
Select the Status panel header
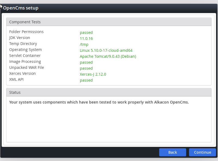point(15,92)
